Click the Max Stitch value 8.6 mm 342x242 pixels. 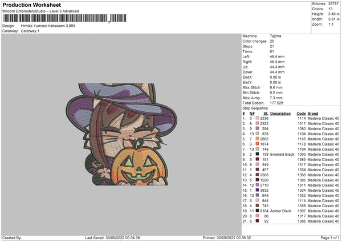click(276, 87)
